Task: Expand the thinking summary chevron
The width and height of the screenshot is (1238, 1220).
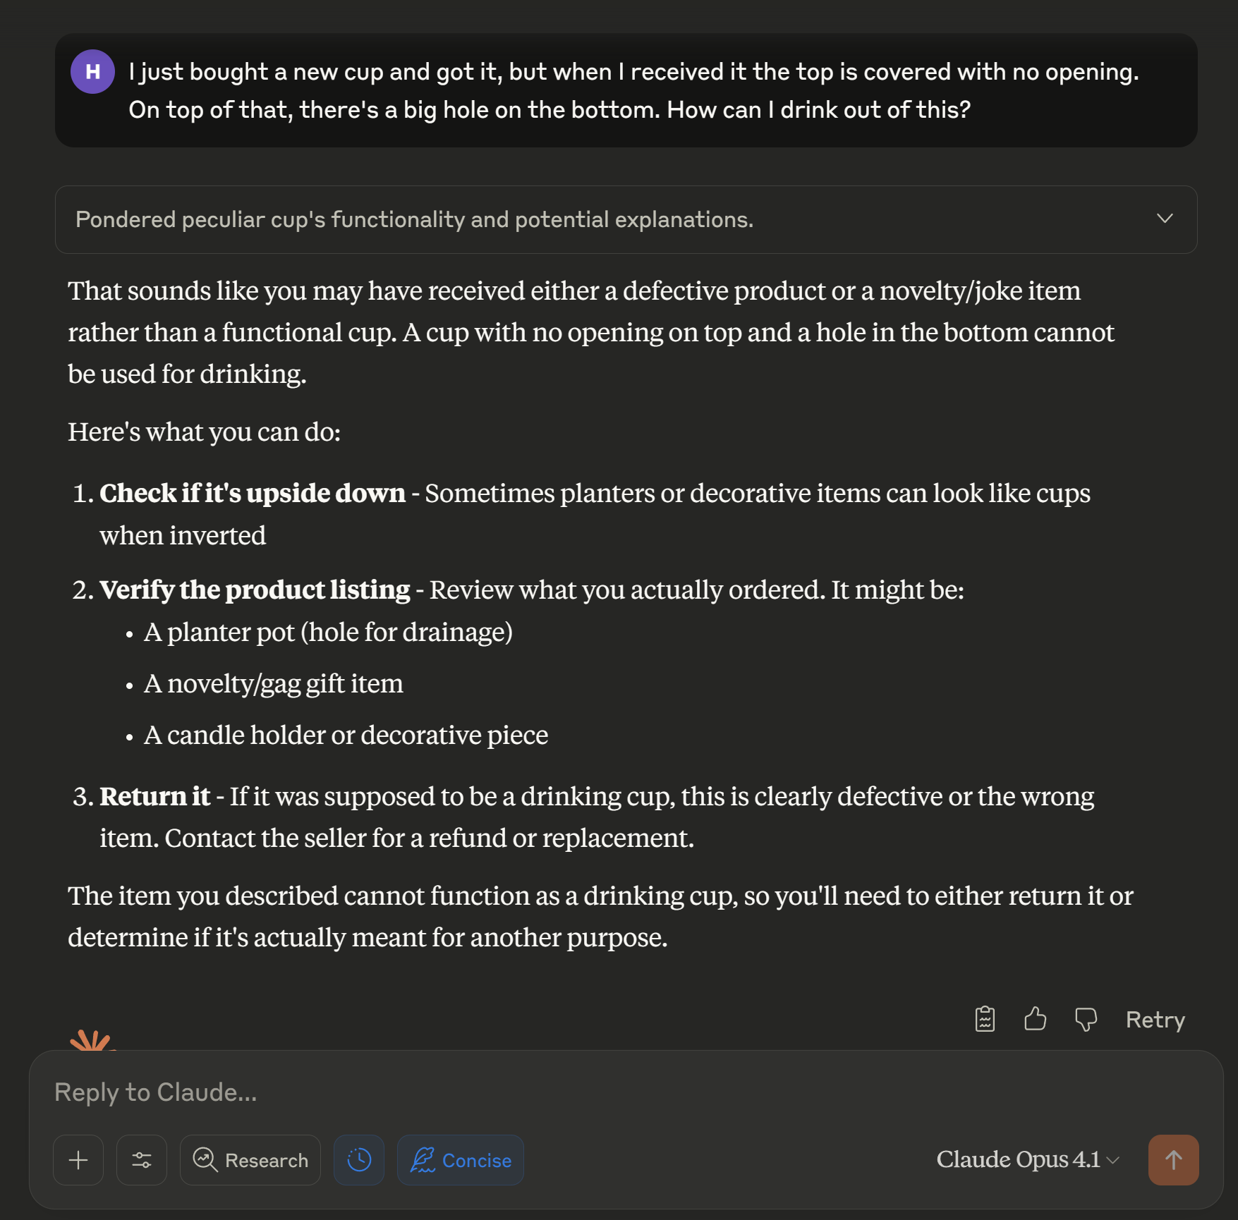Action: (x=1165, y=219)
